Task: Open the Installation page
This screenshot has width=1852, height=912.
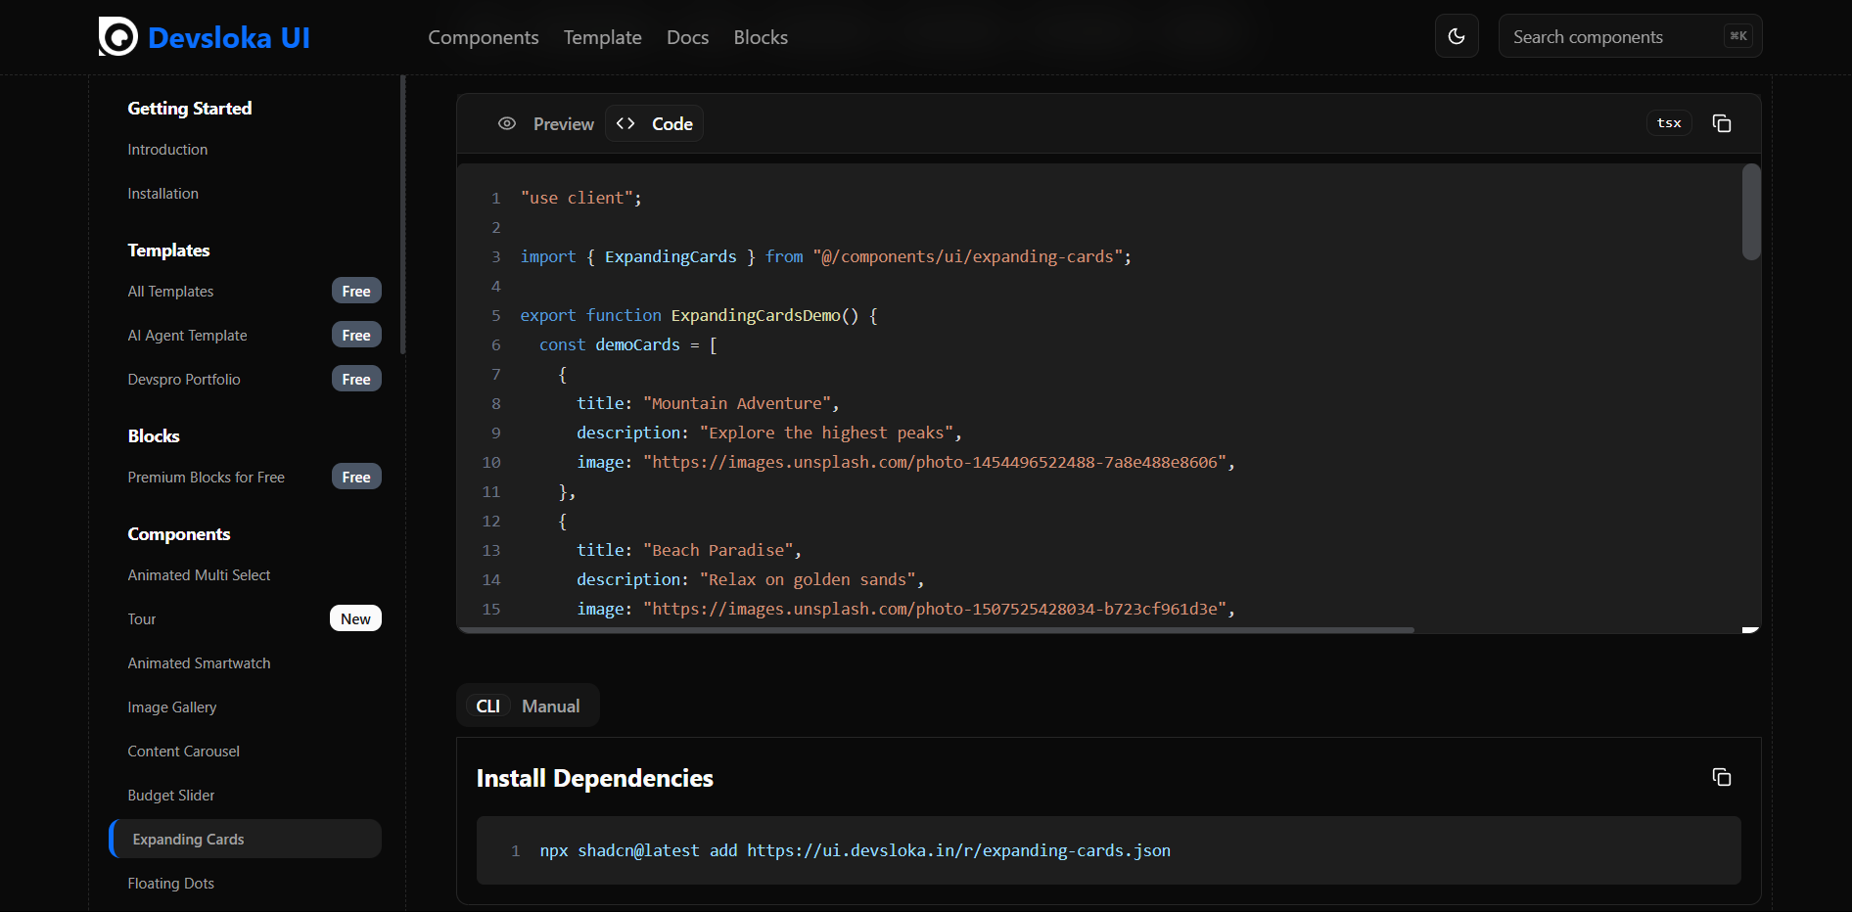Action: click(162, 194)
